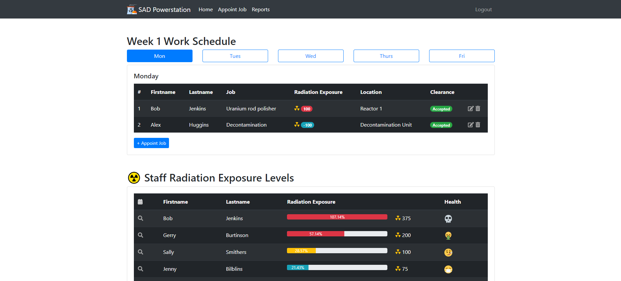The width and height of the screenshot is (621, 281).
Task: Open the Reports menu item
Action: [260, 10]
